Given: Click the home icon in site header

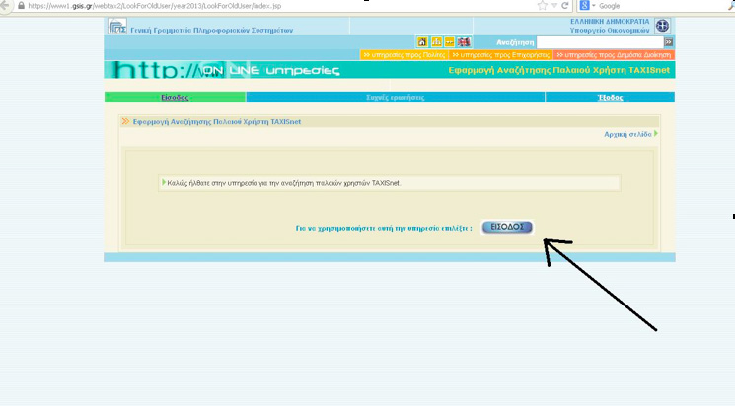Looking at the screenshot, I should [x=423, y=42].
